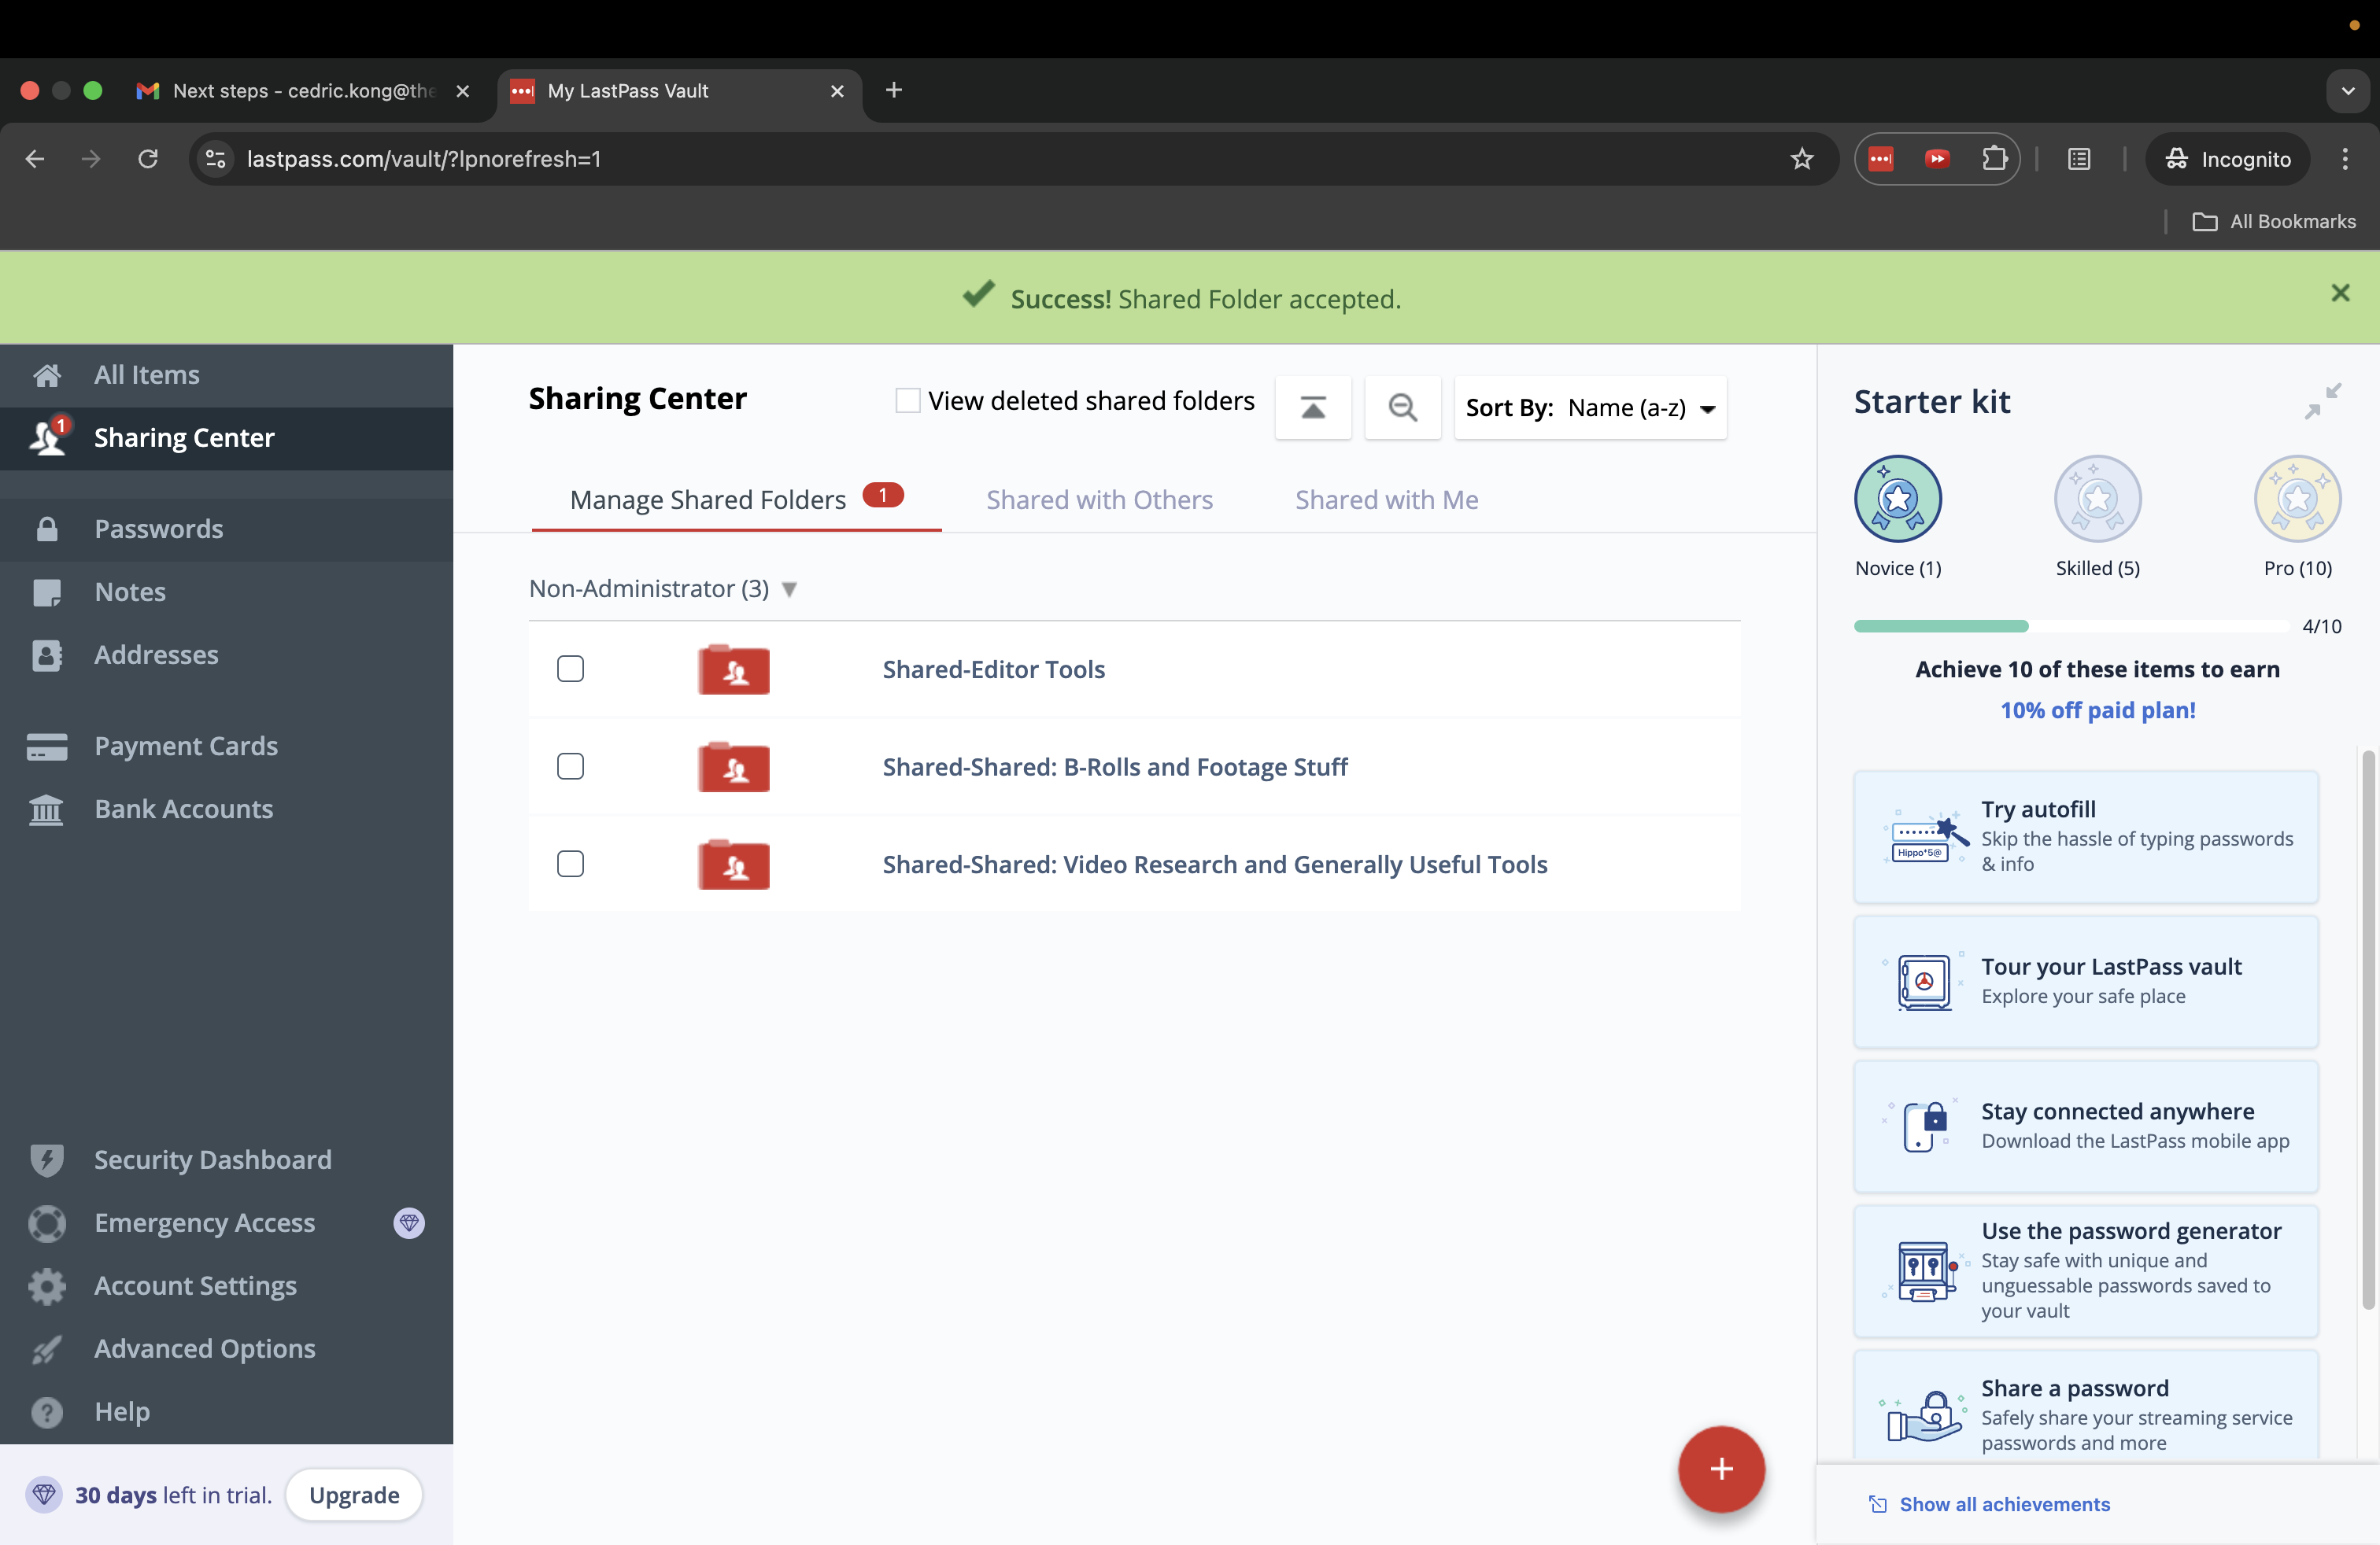This screenshot has width=2380, height=1545.
Task: Switch to the Shared with Others tab
Action: (x=1099, y=500)
